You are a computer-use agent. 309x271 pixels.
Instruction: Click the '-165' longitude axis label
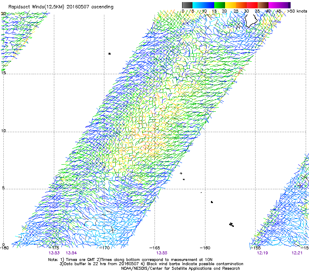pos(154,248)
